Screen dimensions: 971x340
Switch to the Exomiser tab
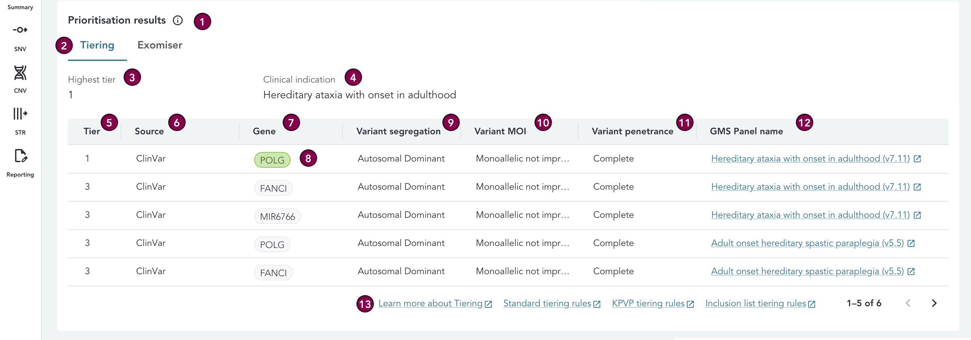tap(159, 45)
